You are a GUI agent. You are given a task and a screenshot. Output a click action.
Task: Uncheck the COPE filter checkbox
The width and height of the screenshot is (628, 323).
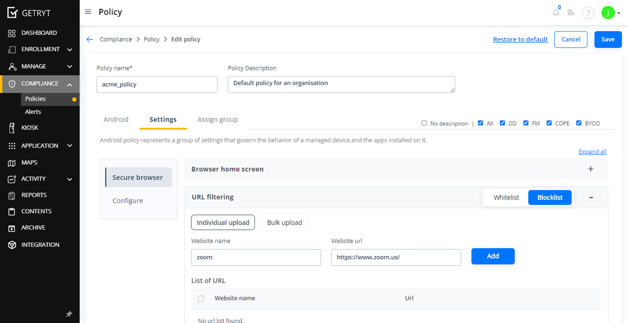click(549, 123)
